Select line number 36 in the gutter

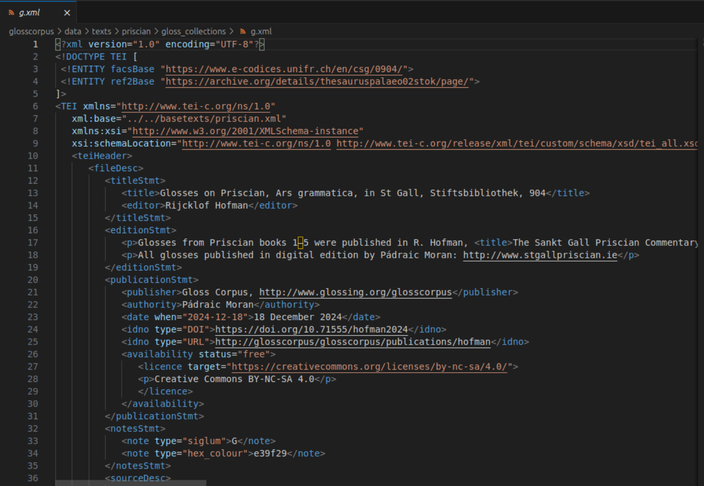click(x=33, y=478)
